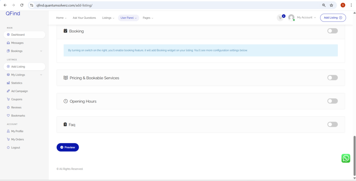This screenshot has height=181, width=356.
Task: Click the Messages envelope icon in sidebar
Action: tap(8, 43)
